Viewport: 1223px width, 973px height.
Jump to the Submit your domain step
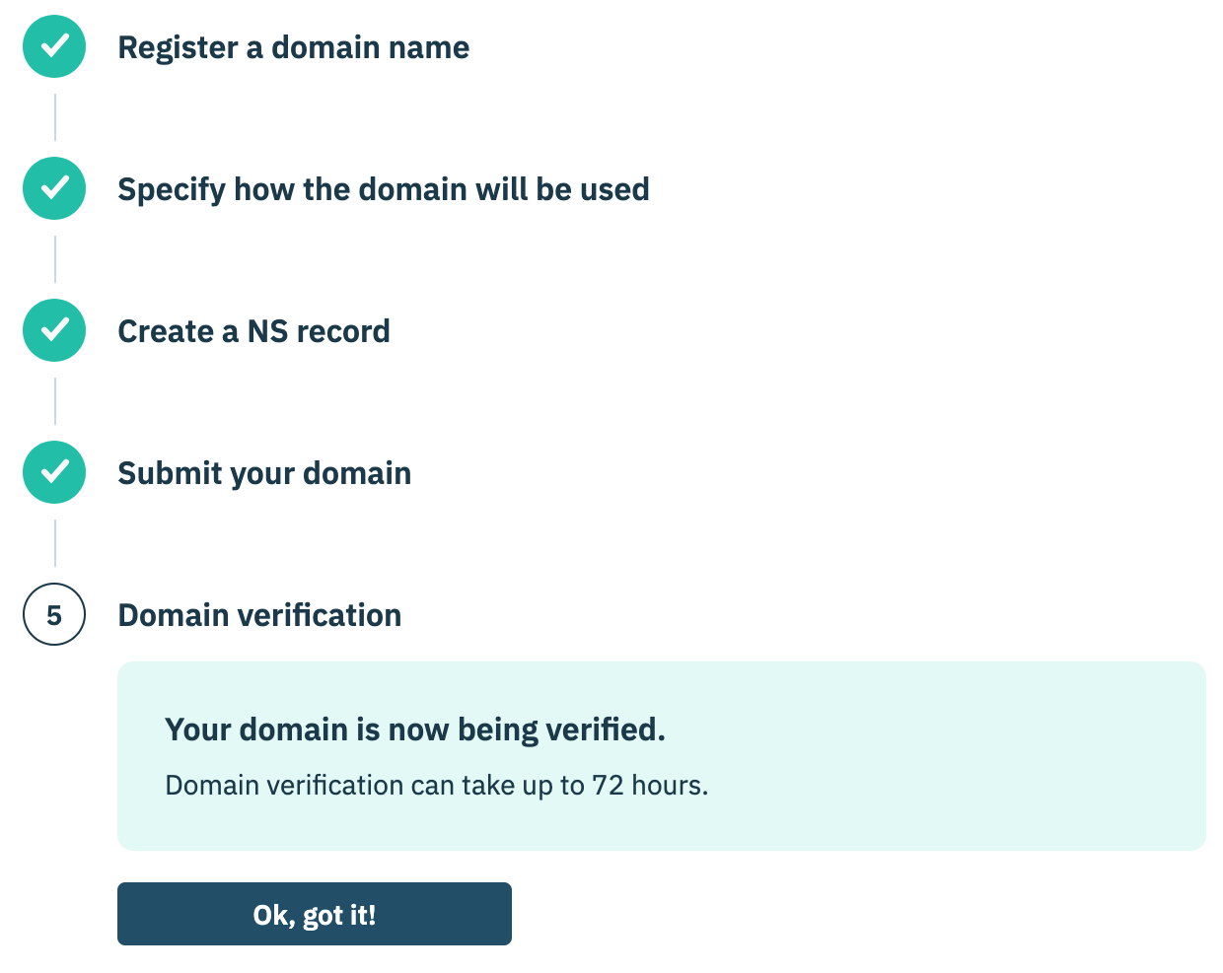tap(264, 473)
